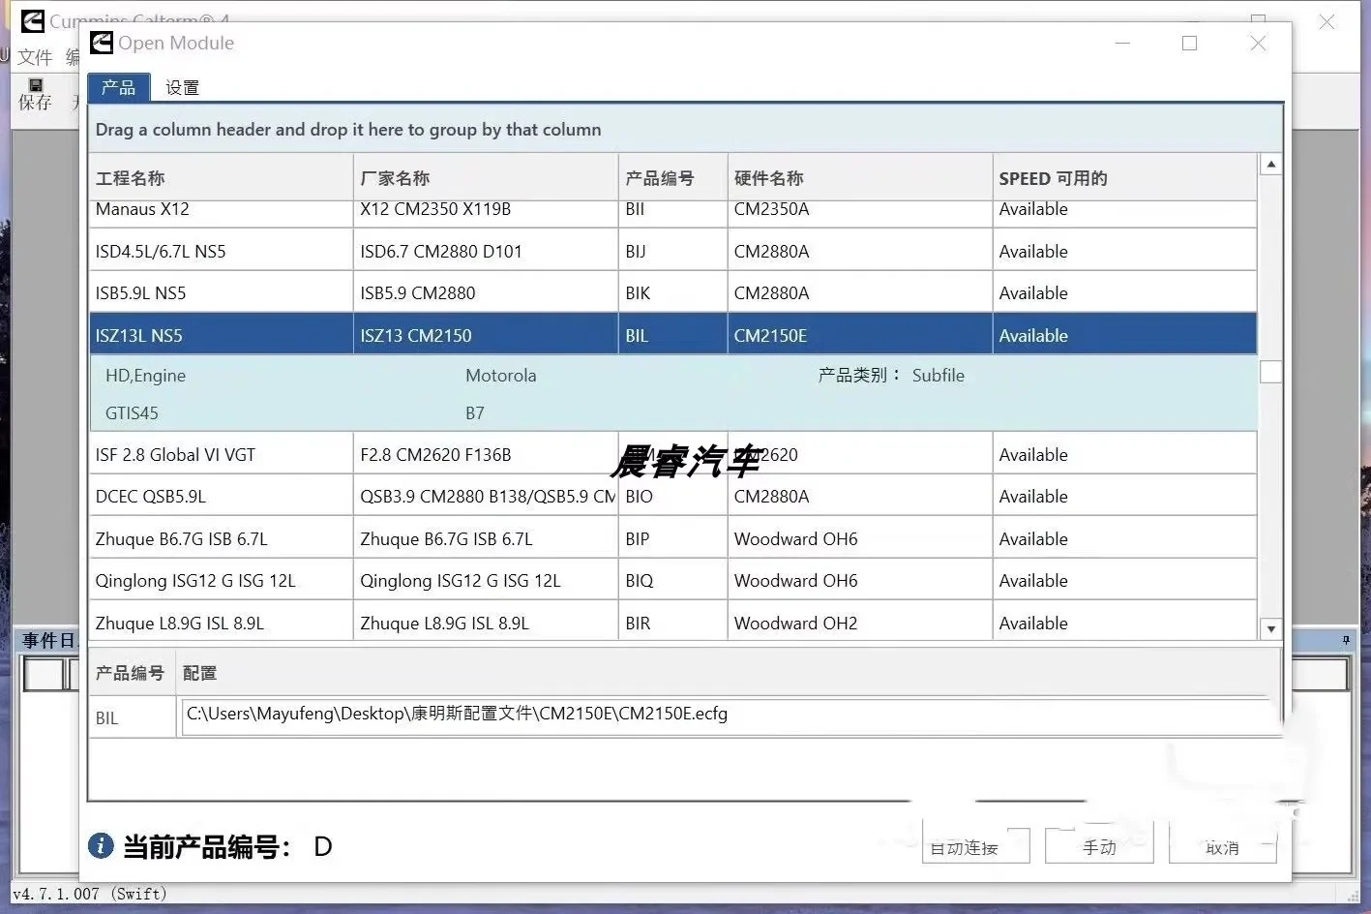1371x914 pixels.
Task: Click the HD,Engine detail text
Action: pos(145,376)
